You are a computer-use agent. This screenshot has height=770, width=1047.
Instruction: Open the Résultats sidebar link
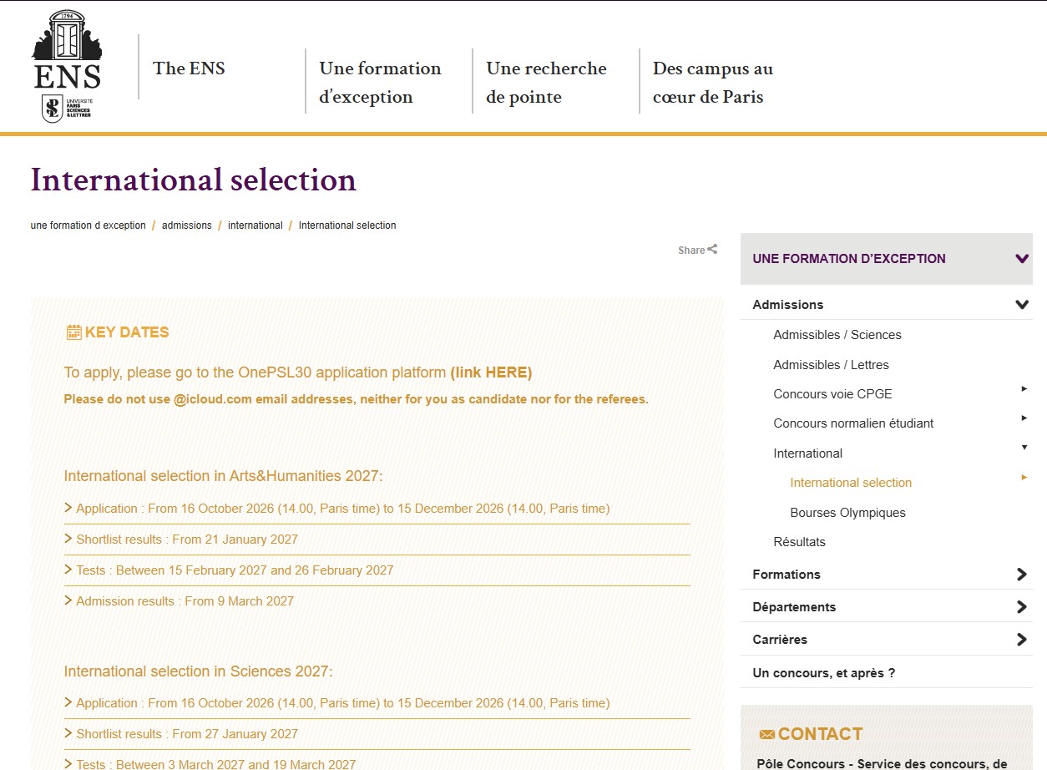[x=799, y=542]
